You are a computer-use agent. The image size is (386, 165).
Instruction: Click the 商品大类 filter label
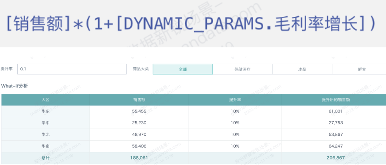coord(140,69)
